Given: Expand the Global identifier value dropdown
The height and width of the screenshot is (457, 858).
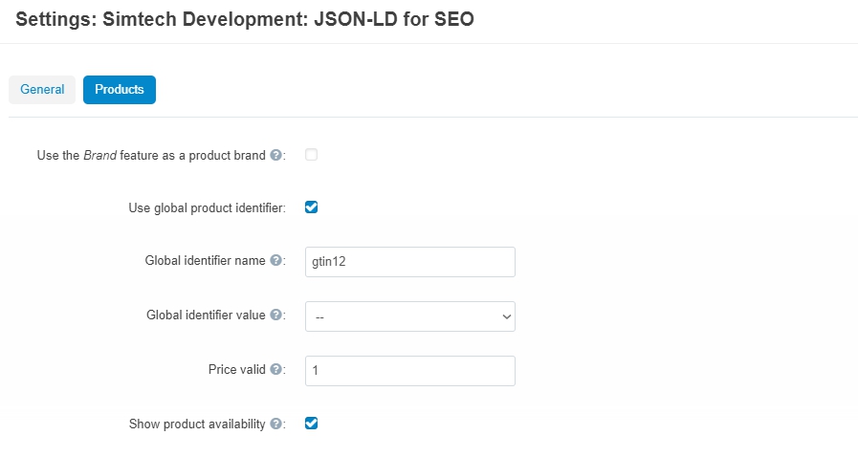Looking at the screenshot, I should [409, 316].
